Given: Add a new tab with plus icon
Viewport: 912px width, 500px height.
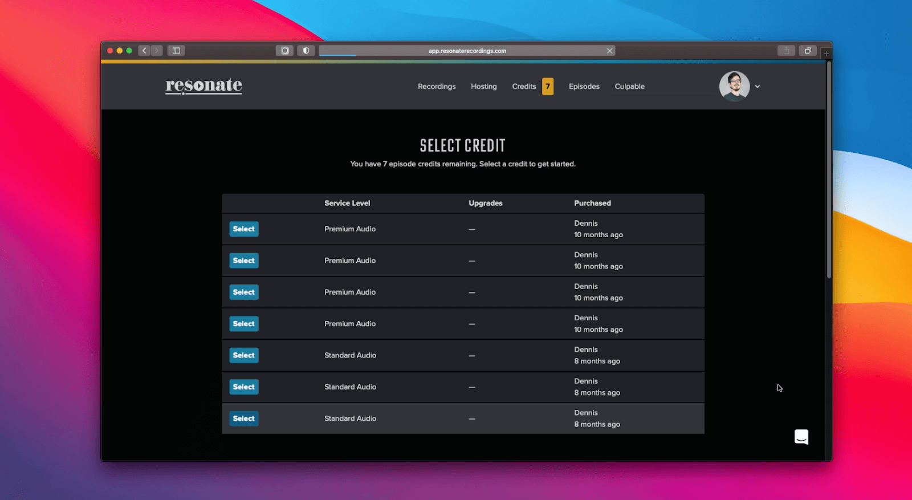Looking at the screenshot, I should tap(826, 53).
